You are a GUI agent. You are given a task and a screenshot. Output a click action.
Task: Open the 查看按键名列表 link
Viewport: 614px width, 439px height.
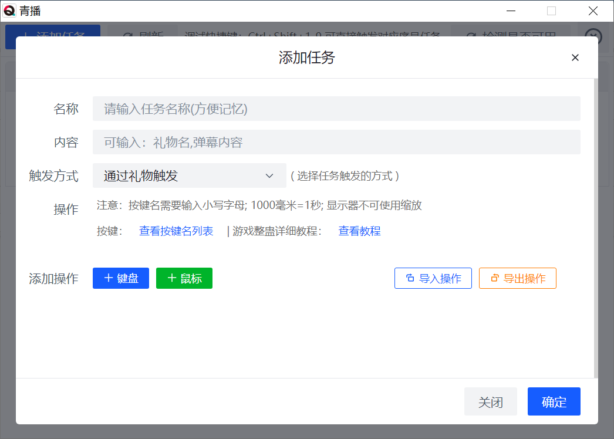[176, 231]
